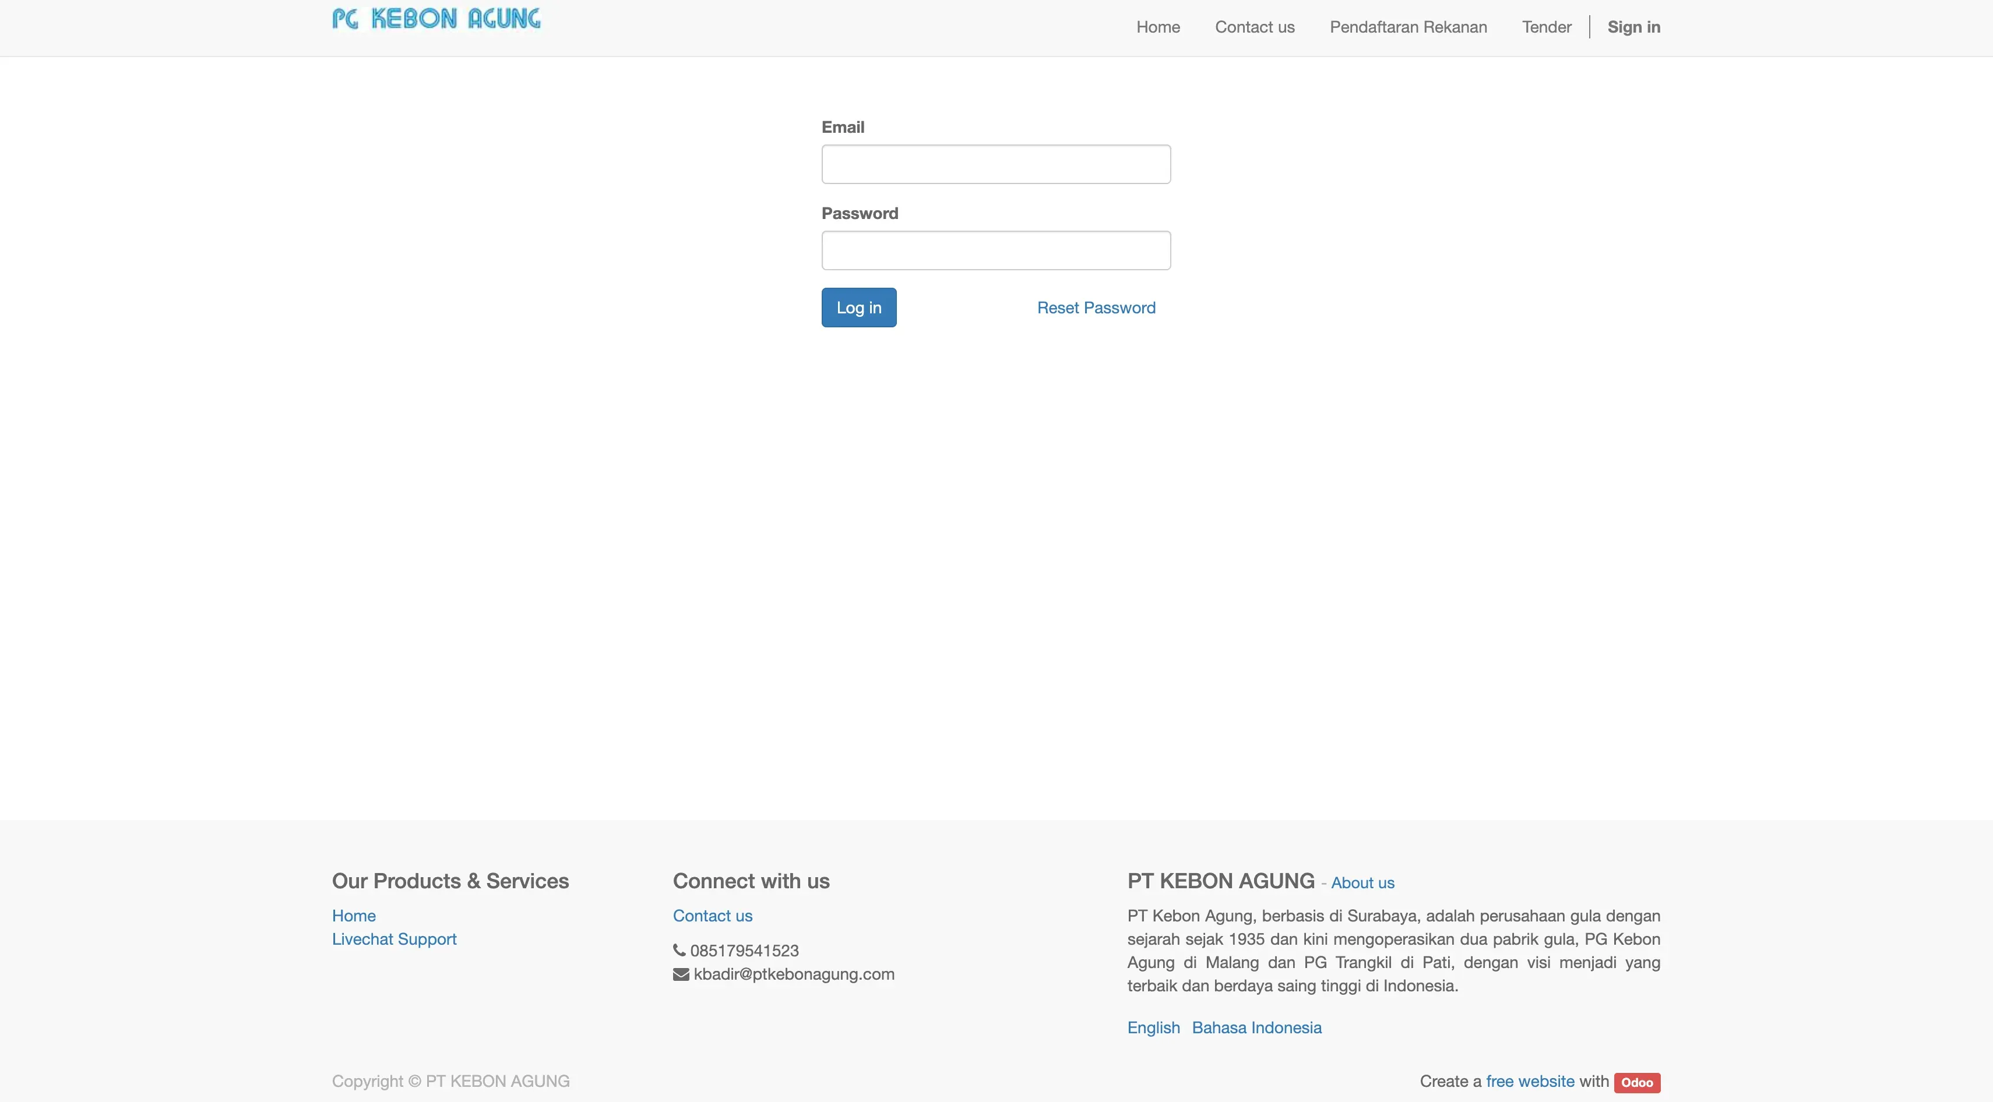Open the Reset Password link
Viewport: 1993px width, 1102px height.
[1096, 308]
